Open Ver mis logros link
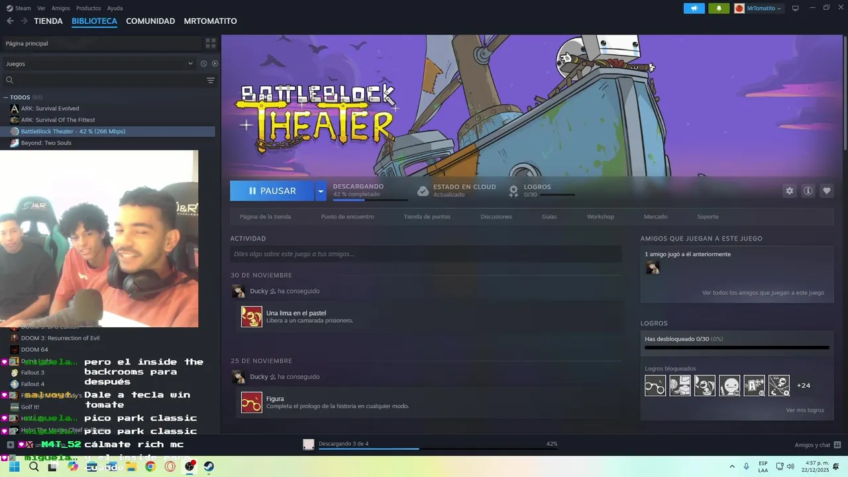This screenshot has width=848, height=477. tap(805, 410)
